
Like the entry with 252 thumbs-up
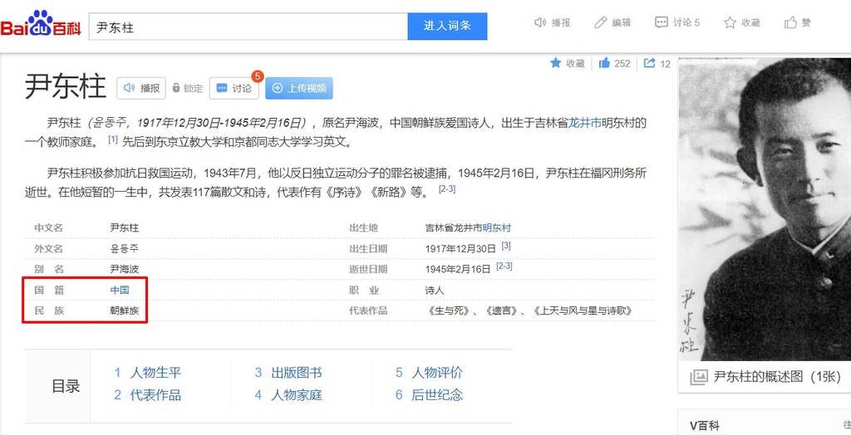coord(605,63)
